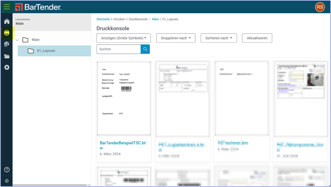Open the Print section printer icon

6,33
